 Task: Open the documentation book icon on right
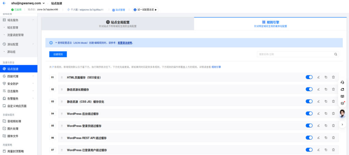[342, 96]
